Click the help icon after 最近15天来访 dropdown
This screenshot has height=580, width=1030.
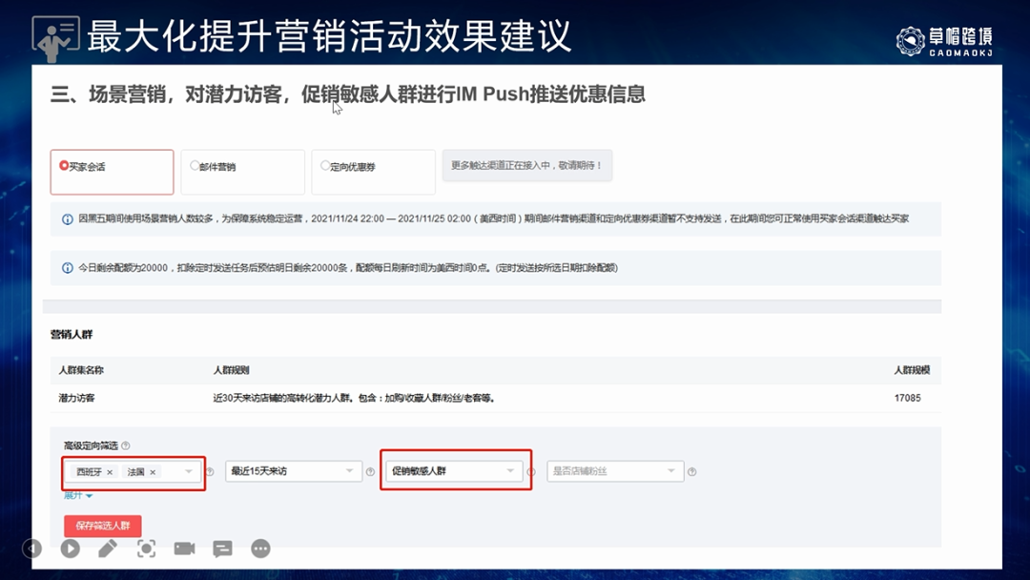pos(370,471)
